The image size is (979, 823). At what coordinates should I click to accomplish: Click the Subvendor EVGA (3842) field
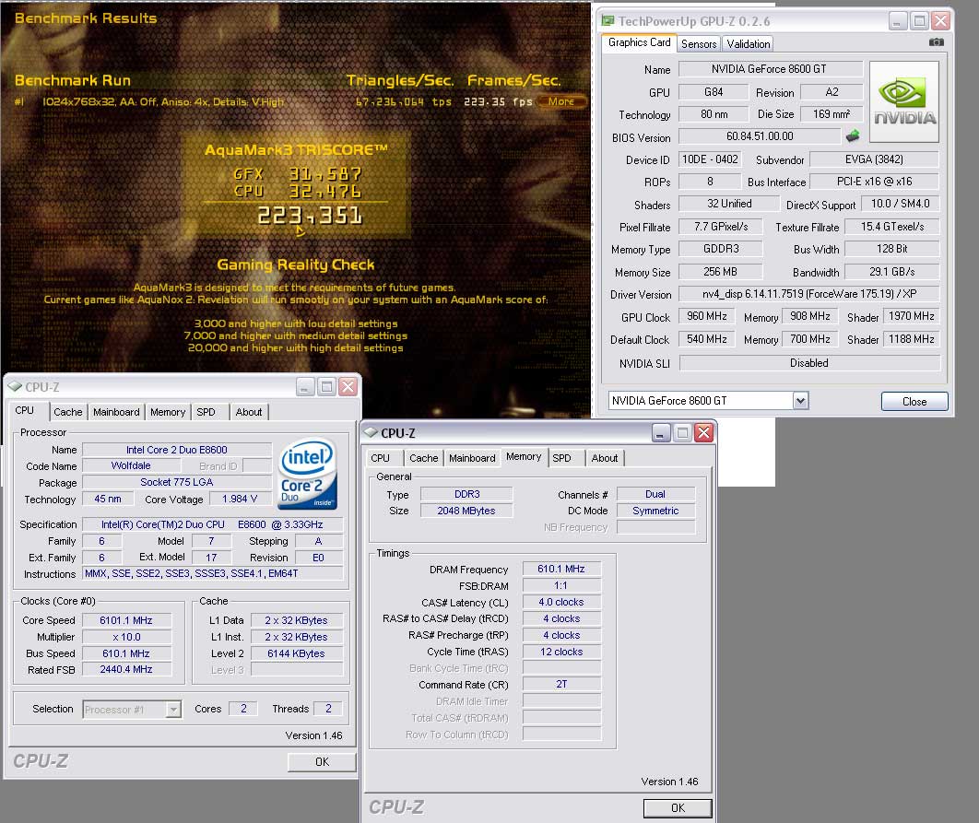pos(874,159)
